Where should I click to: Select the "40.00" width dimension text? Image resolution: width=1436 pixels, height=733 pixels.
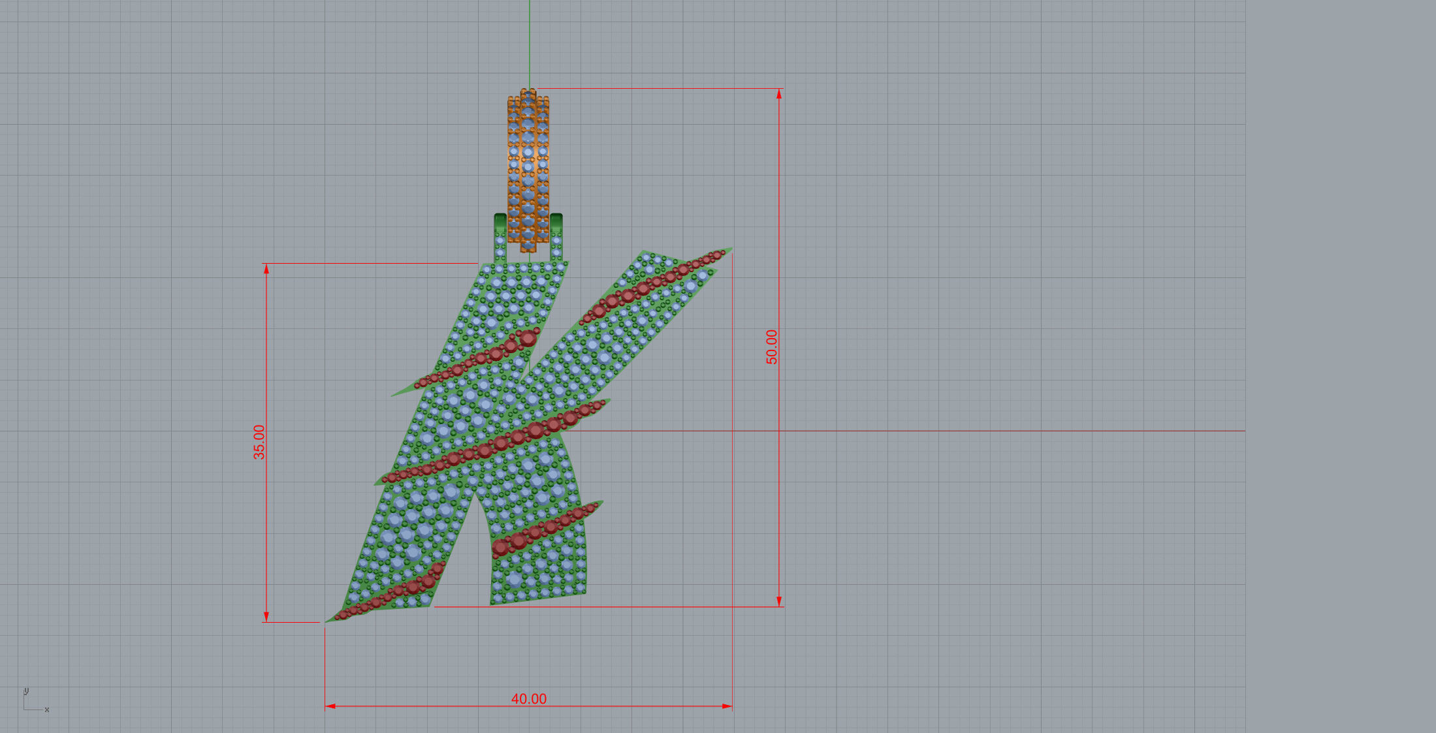[528, 698]
